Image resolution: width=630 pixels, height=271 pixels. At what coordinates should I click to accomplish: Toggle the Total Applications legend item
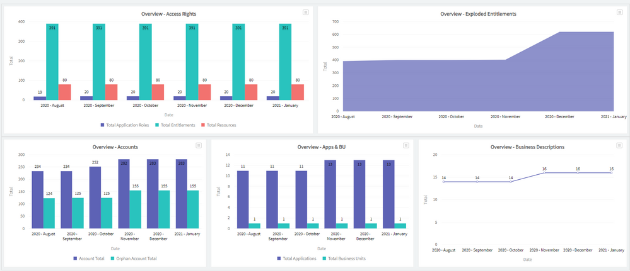click(x=296, y=258)
